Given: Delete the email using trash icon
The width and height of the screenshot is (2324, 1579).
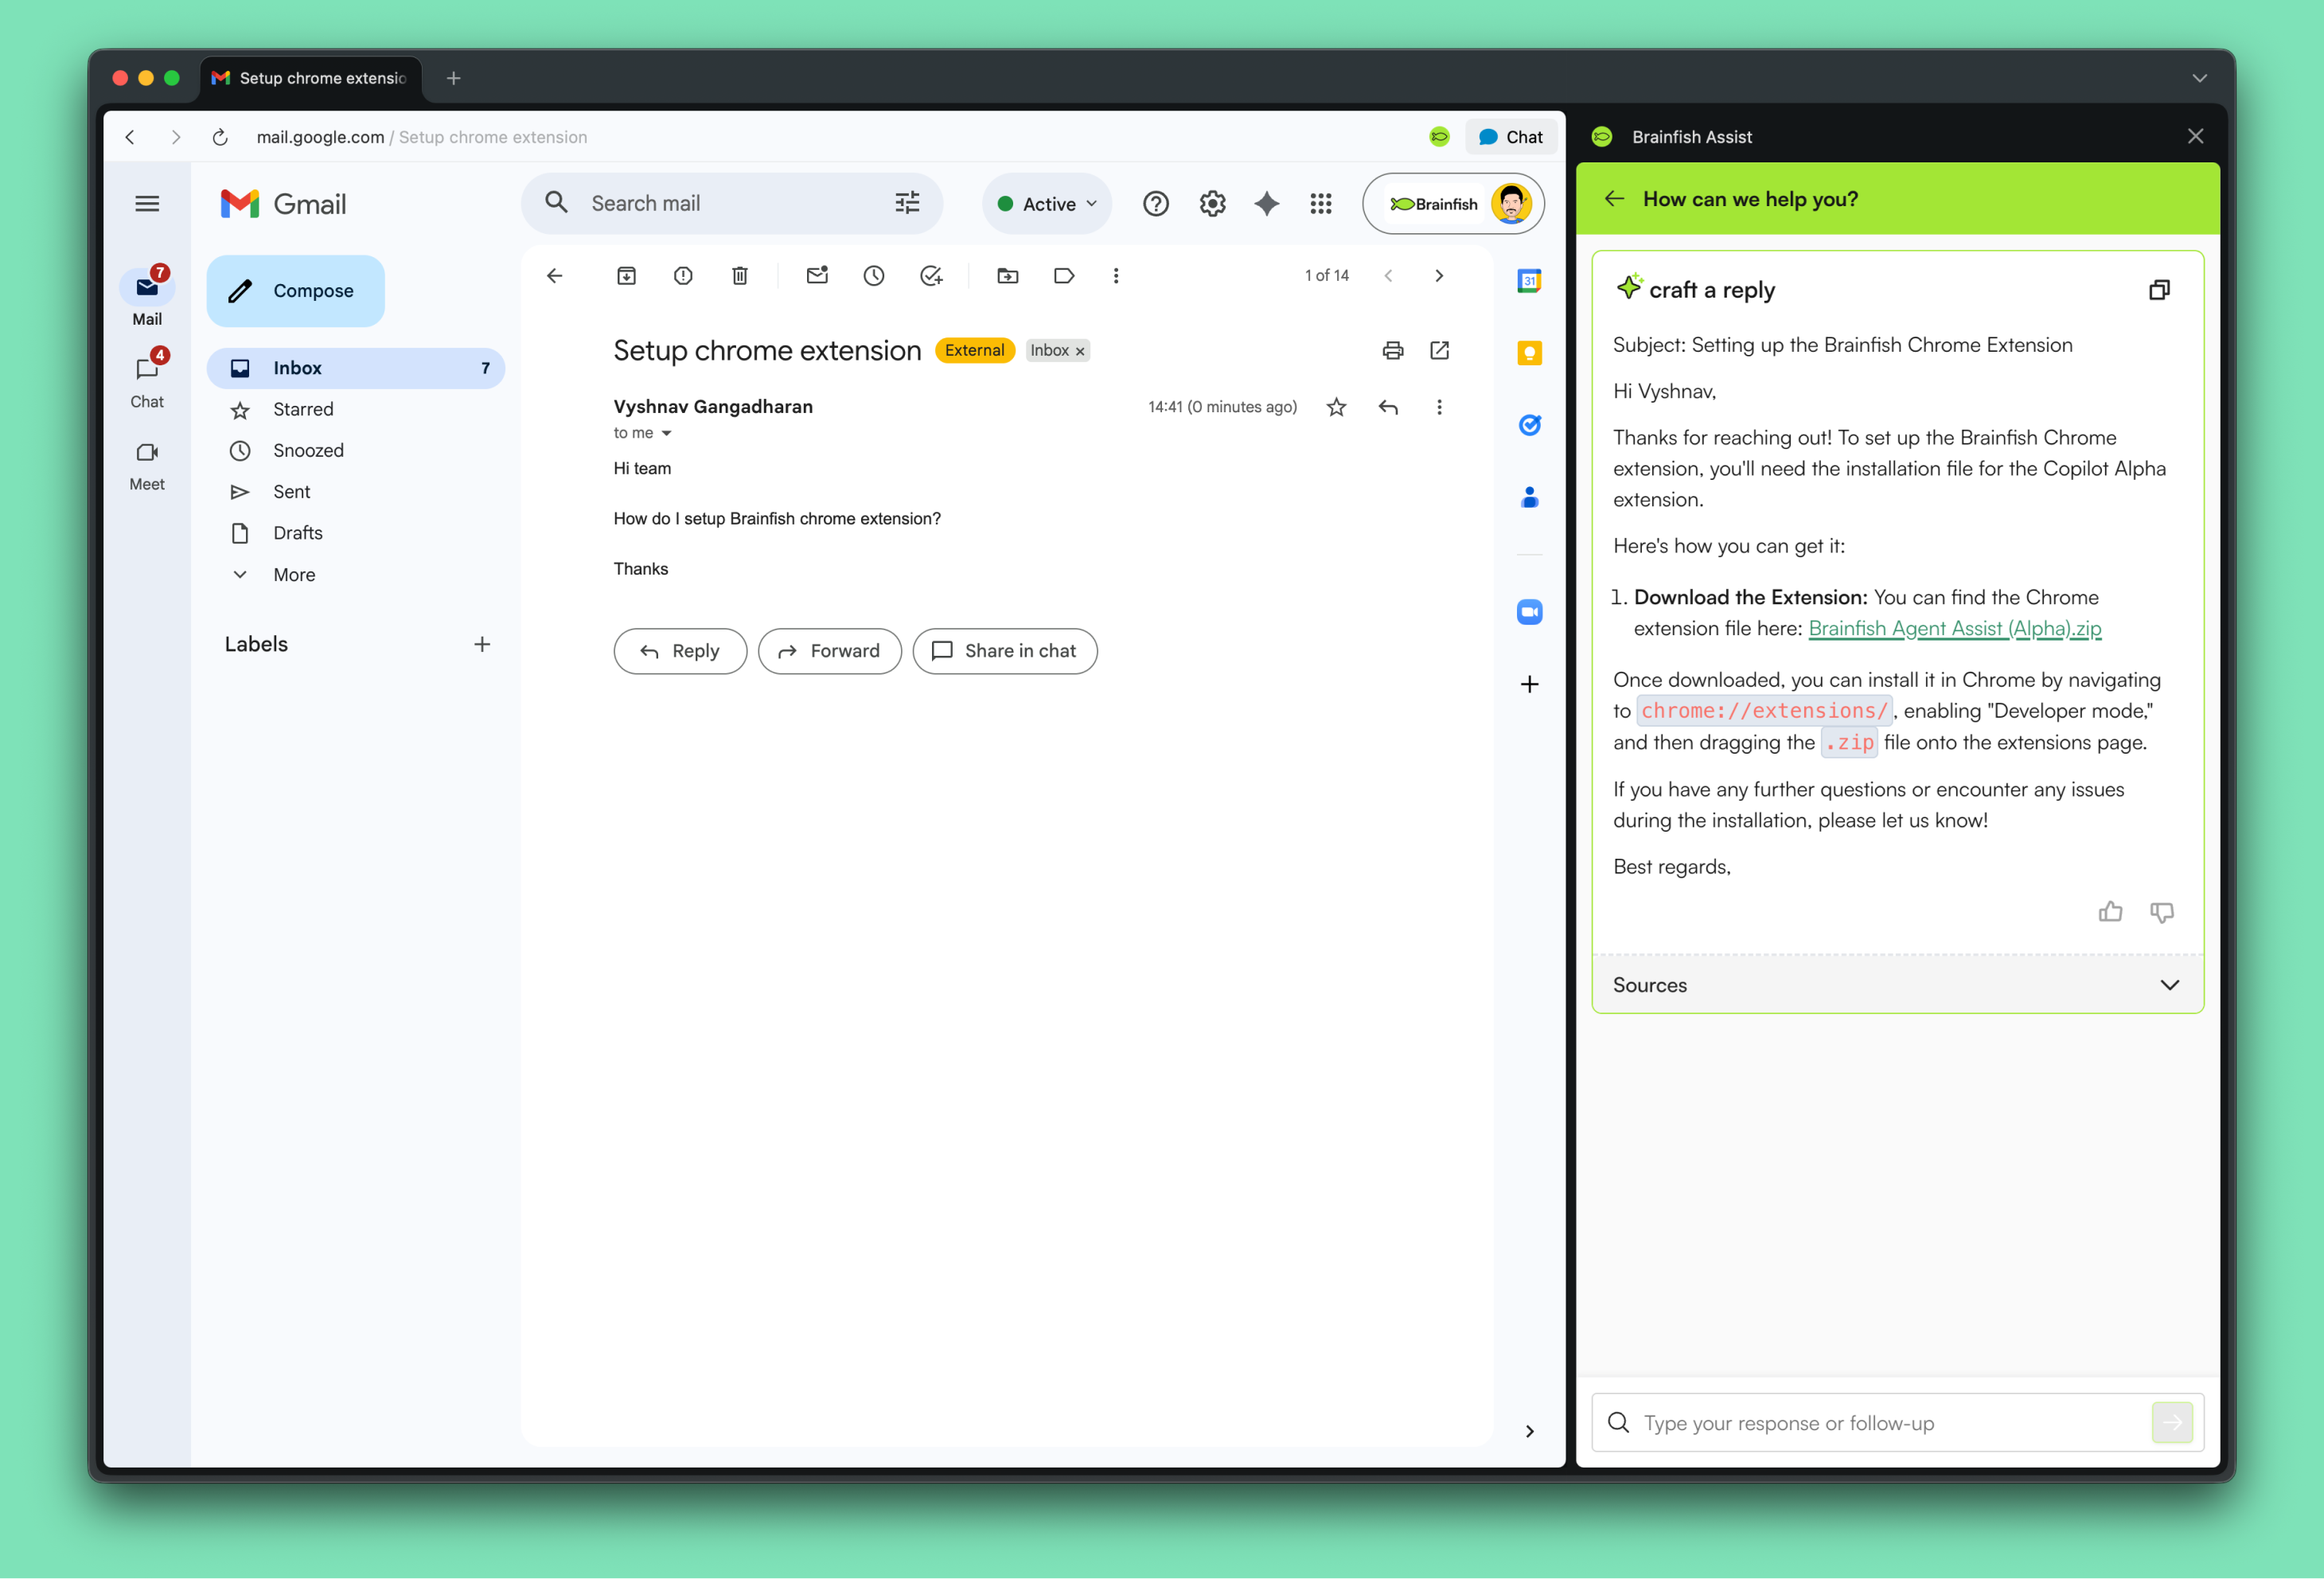Looking at the screenshot, I should coord(740,275).
